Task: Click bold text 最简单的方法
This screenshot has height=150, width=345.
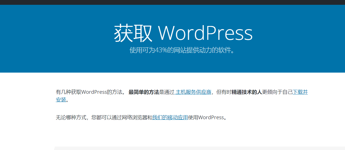Action: (x=144, y=92)
